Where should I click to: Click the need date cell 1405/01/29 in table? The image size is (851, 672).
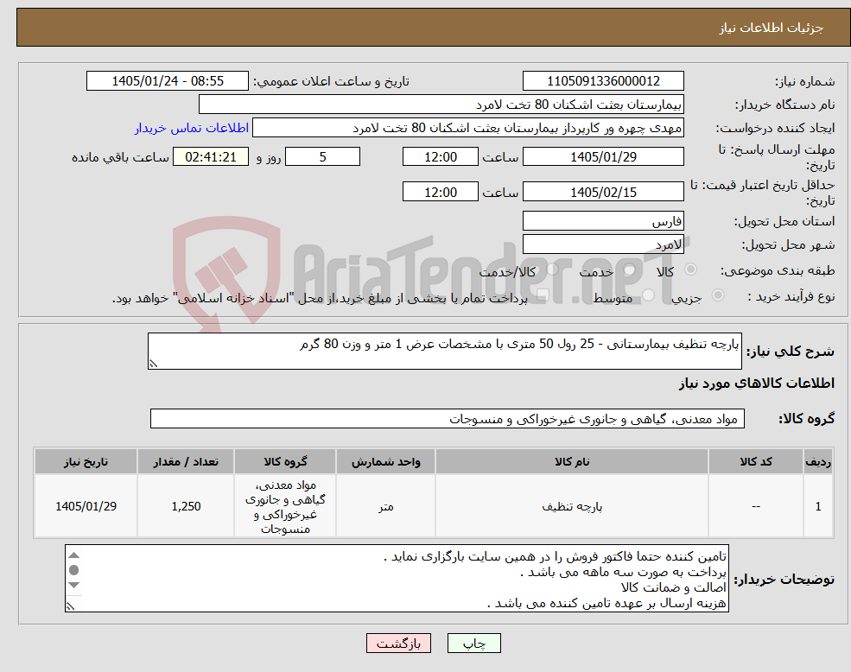click(x=86, y=506)
